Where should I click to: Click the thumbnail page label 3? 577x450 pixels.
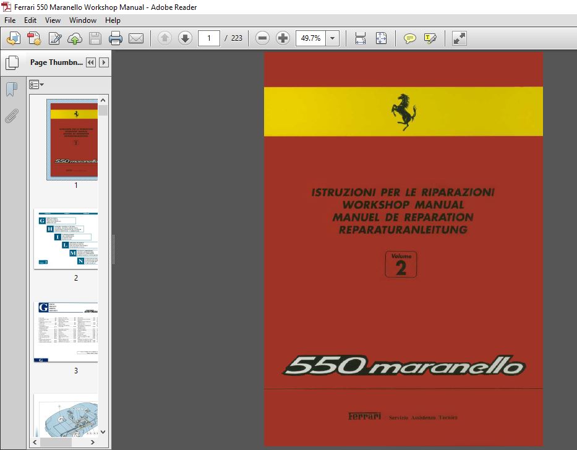click(x=76, y=370)
